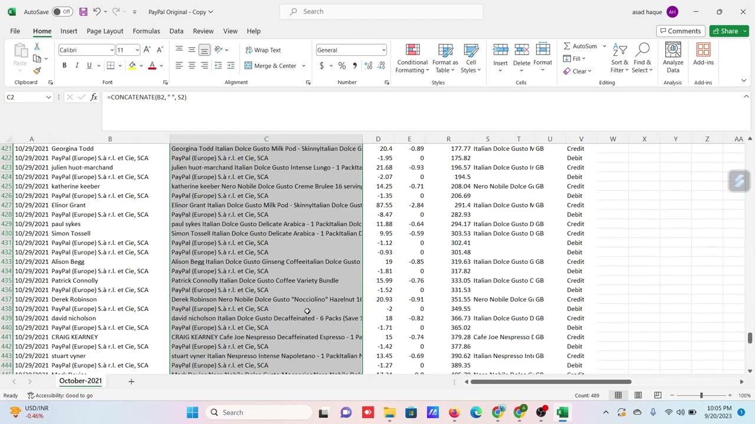Open the Merge & Center dropdown arrow
Viewport: 755px width, 424px height.
(x=304, y=66)
